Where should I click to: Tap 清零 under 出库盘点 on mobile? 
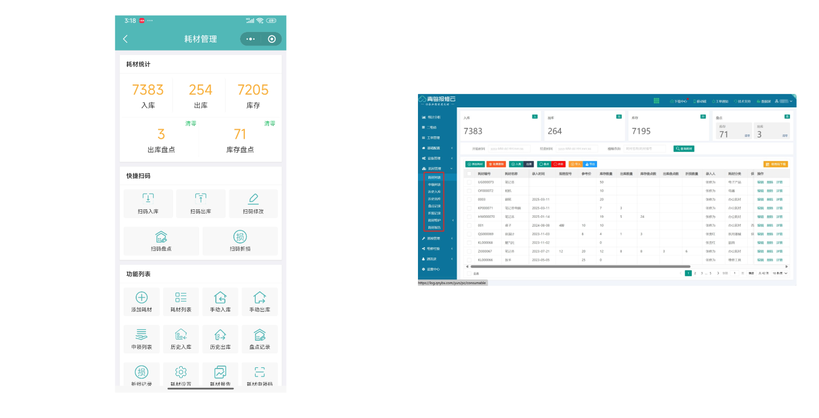[191, 124]
